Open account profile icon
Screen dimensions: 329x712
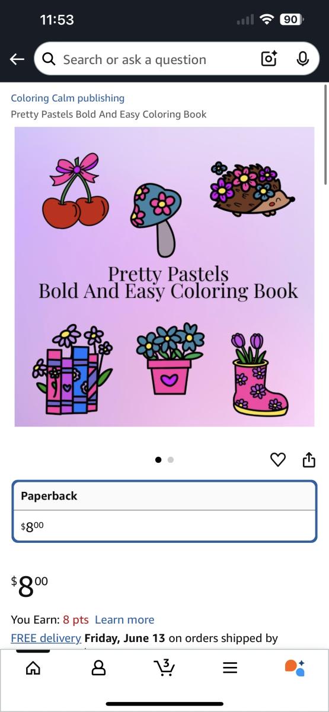pos(98,668)
